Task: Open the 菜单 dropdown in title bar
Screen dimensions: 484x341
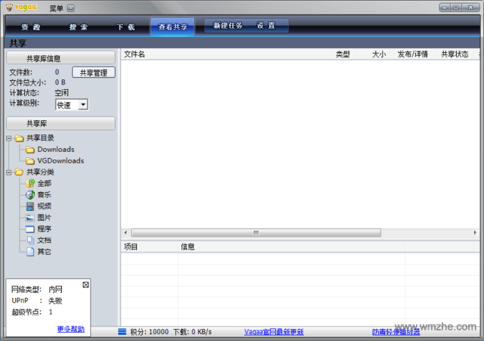Action: [70, 8]
